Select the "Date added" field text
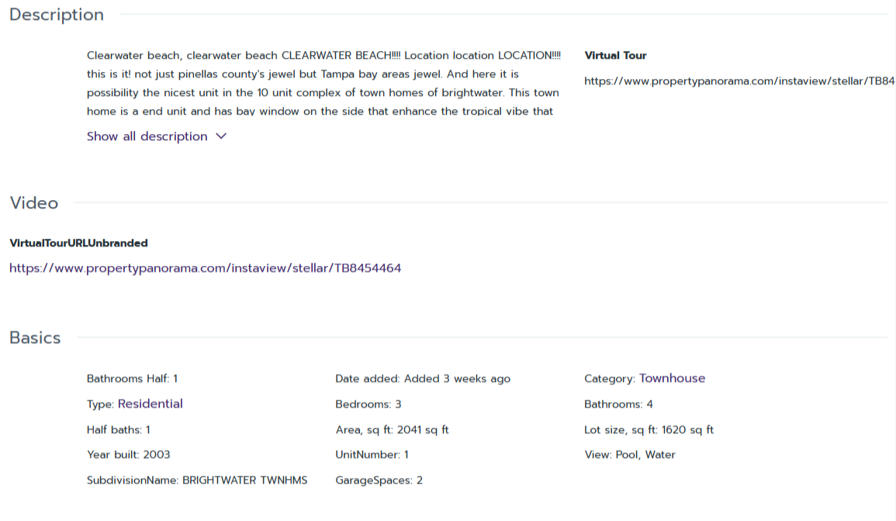 [x=423, y=379]
